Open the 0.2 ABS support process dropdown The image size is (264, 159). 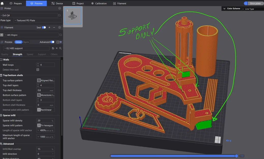(x=26, y=48)
